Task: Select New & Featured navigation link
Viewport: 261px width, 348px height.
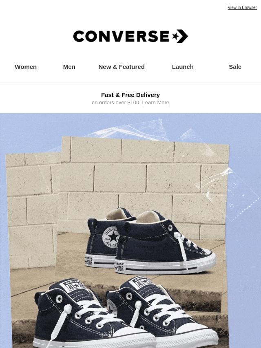Action: coord(122,67)
